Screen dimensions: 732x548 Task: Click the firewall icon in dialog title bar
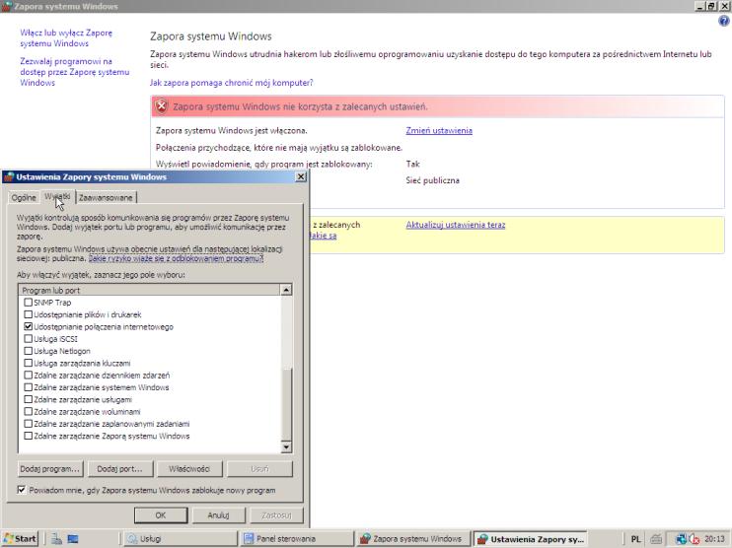(x=9, y=176)
